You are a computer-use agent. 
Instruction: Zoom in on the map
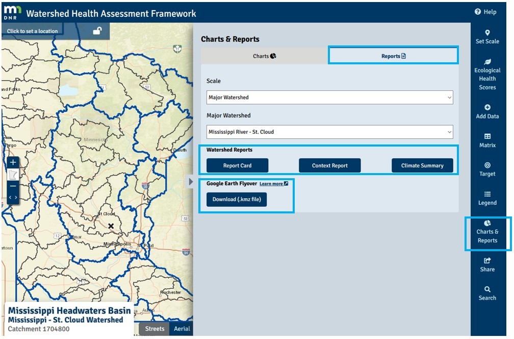[x=13, y=162]
